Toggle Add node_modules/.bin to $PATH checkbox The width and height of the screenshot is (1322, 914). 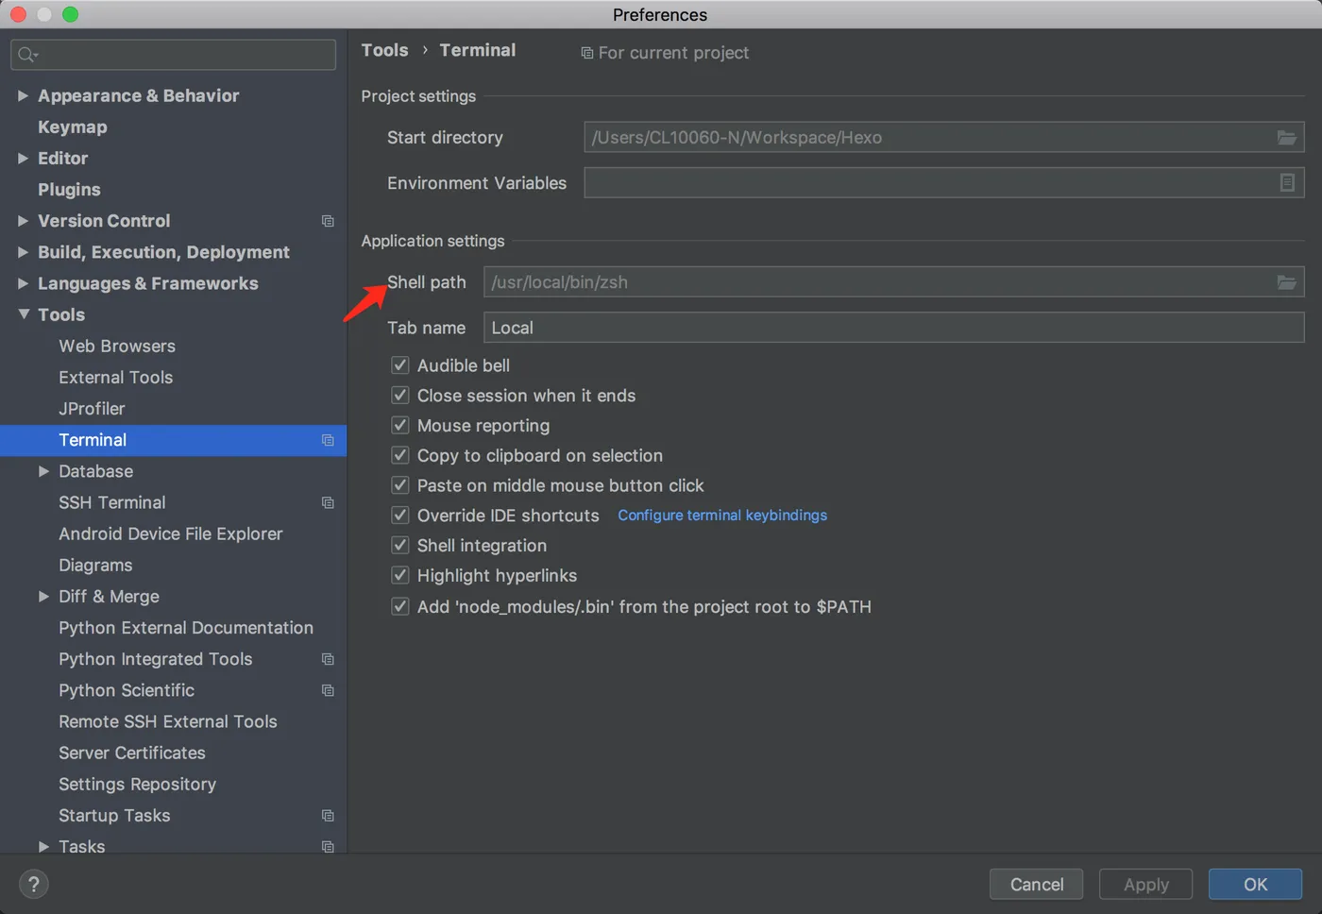coord(400,606)
